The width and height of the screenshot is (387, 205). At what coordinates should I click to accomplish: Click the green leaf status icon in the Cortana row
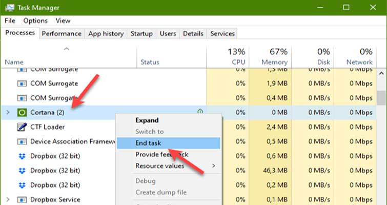tap(200, 112)
